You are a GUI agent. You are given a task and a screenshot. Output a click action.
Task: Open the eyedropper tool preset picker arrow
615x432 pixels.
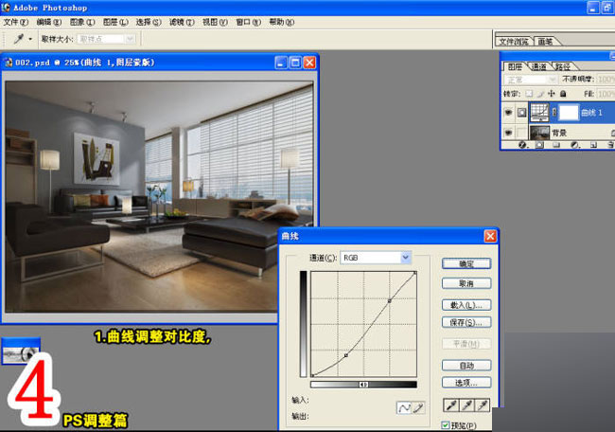(x=30, y=39)
